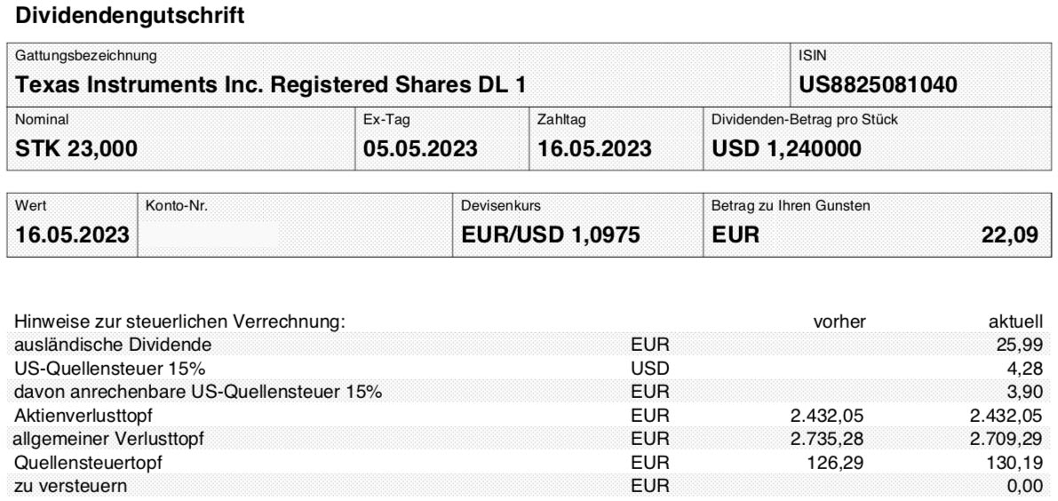Click the Dividendengutschrift heading
1058x501 pixels.
(129, 15)
